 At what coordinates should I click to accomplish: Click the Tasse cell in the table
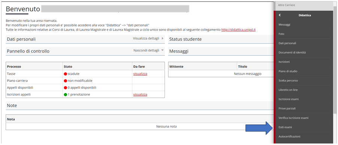(34, 74)
